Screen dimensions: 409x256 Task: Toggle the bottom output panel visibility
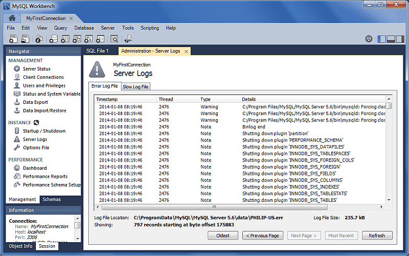point(391,39)
